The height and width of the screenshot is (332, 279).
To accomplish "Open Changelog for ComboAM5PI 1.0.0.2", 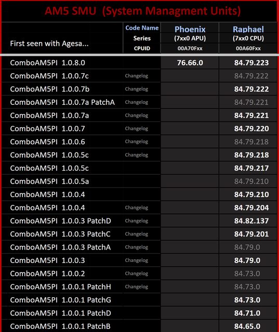I will [136, 273].
